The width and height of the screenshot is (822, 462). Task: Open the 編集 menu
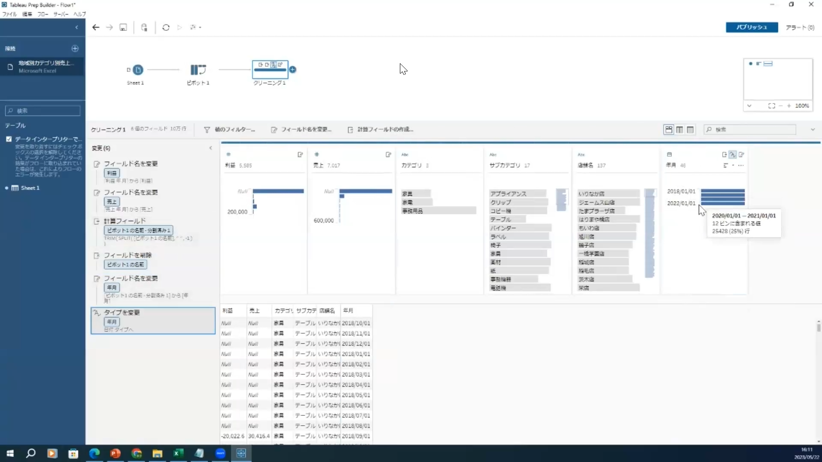click(27, 14)
